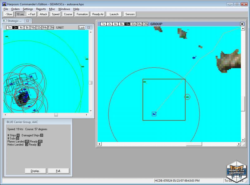Image resolution: width=250 pixels, height=185 pixels.
Task: Click the Display.. button in carrier group panel
Action: pos(35,171)
